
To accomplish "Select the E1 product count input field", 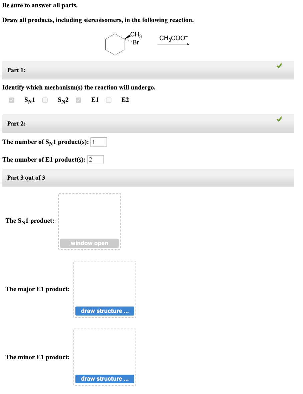I will (x=95, y=159).
